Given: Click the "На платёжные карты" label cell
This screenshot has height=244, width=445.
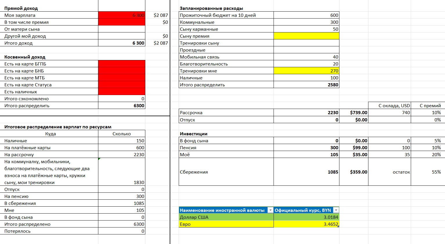Looking at the screenshot, I should pyautogui.click(x=49, y=148).
